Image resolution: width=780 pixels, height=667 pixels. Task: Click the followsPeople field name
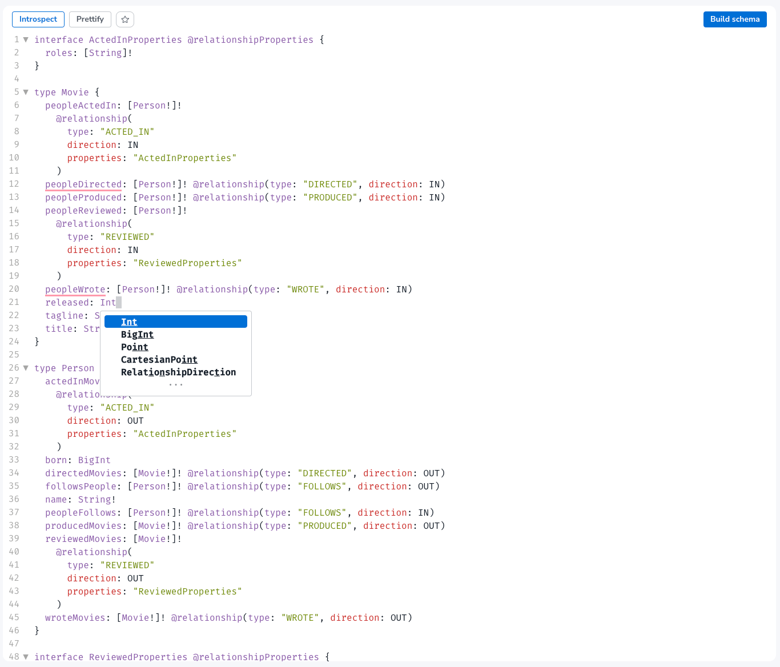tap(81, 487)
